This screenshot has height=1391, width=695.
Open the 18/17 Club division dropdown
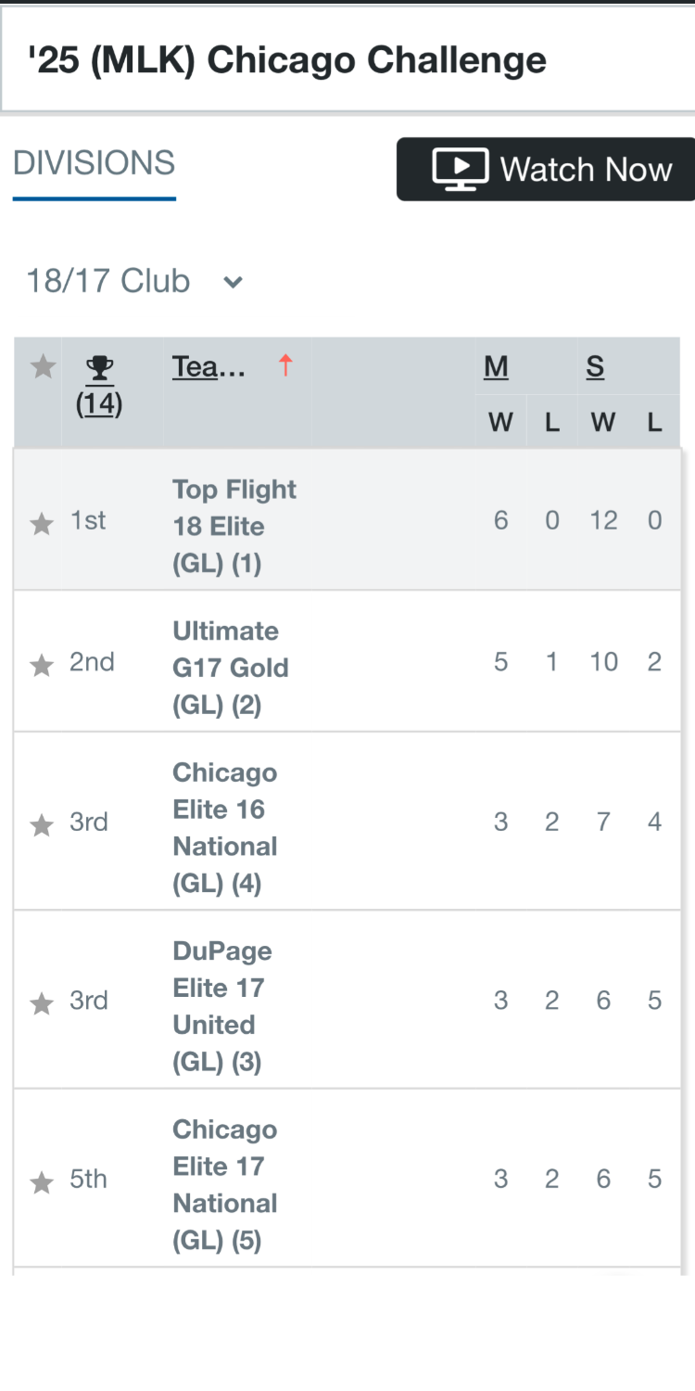(x=109, y=281)
